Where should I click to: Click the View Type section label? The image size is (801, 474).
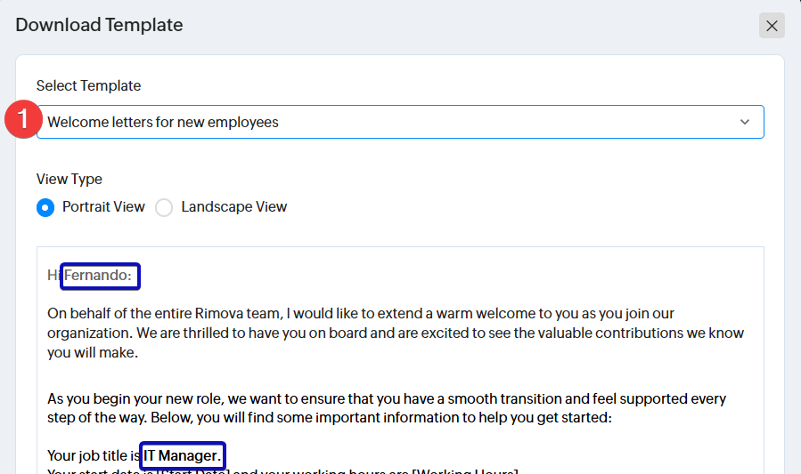coord(69,179)
